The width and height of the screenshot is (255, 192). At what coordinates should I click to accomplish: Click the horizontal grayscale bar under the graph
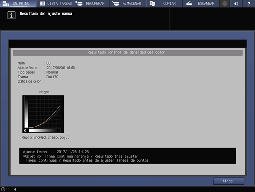pyautogui.click(x=45, y=131)
